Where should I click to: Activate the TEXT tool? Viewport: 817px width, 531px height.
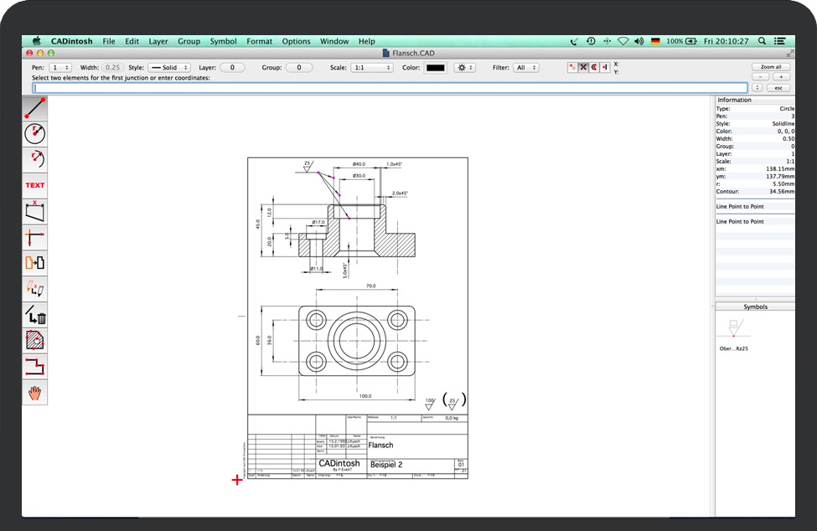[35, 185]
